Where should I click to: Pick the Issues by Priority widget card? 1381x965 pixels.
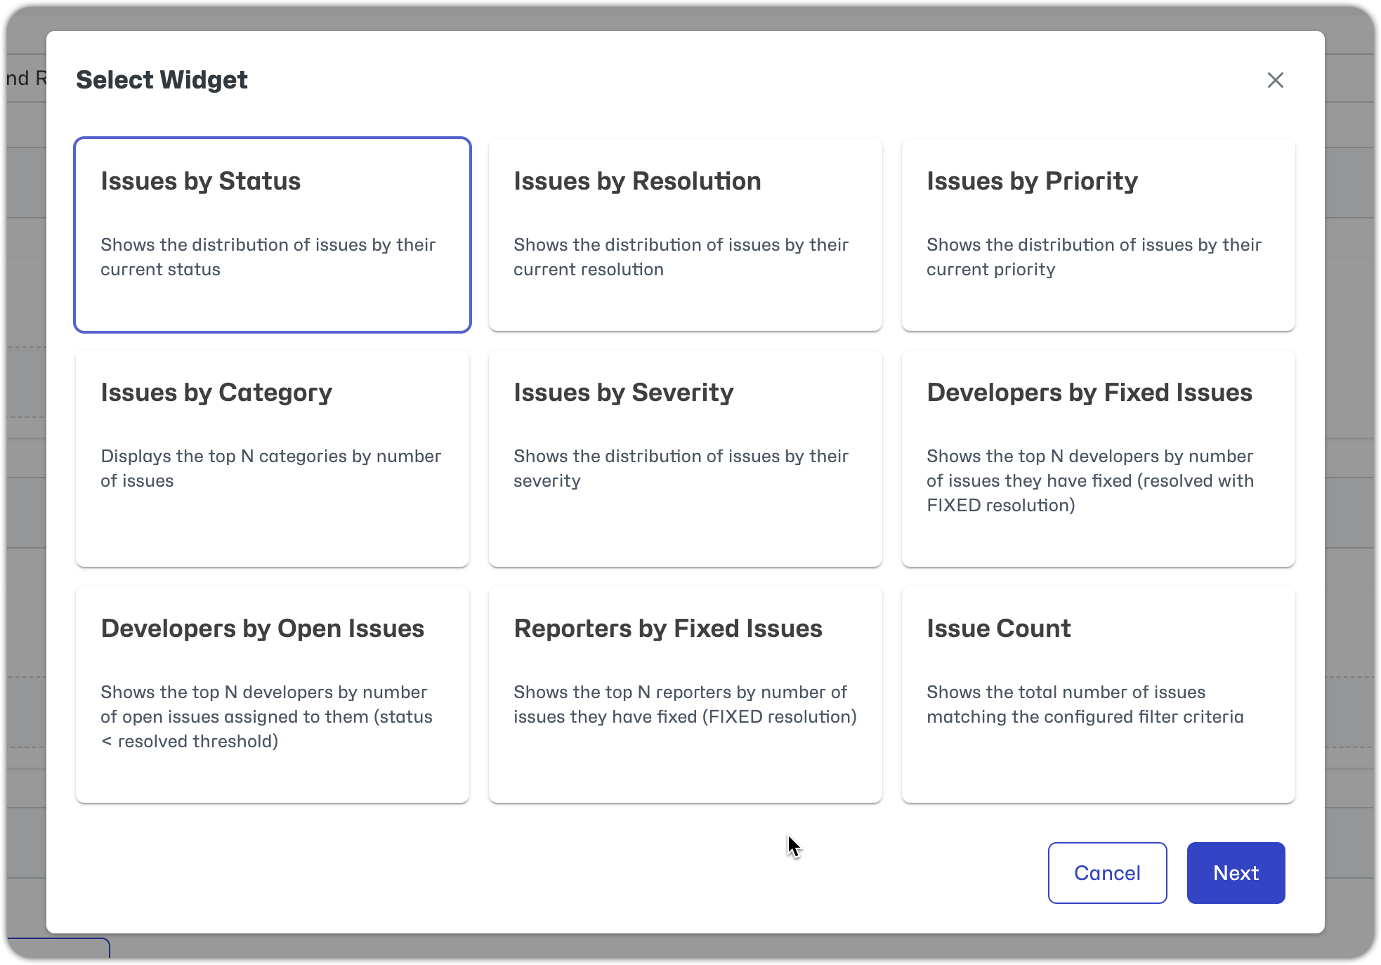coord(1098,235)
